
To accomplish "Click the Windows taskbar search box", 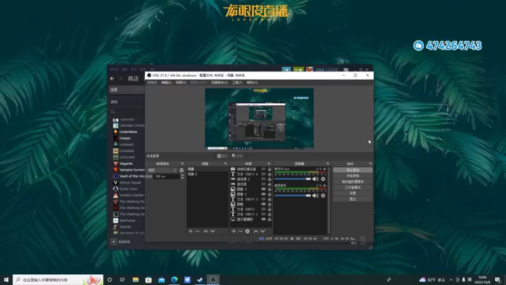I will 58,280.
